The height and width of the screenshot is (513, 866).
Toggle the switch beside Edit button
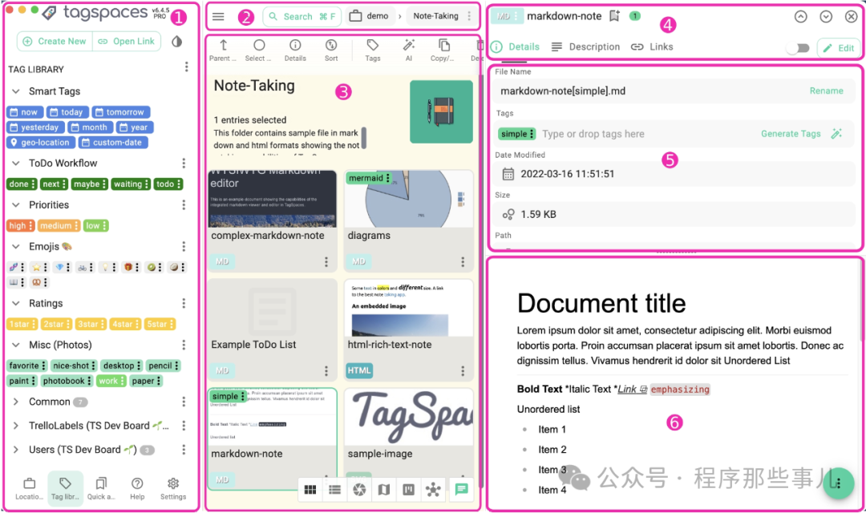click(x=798, y=48)
